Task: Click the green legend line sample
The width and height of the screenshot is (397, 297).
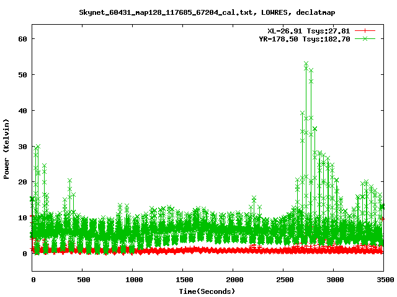Action: click(365, 38)
